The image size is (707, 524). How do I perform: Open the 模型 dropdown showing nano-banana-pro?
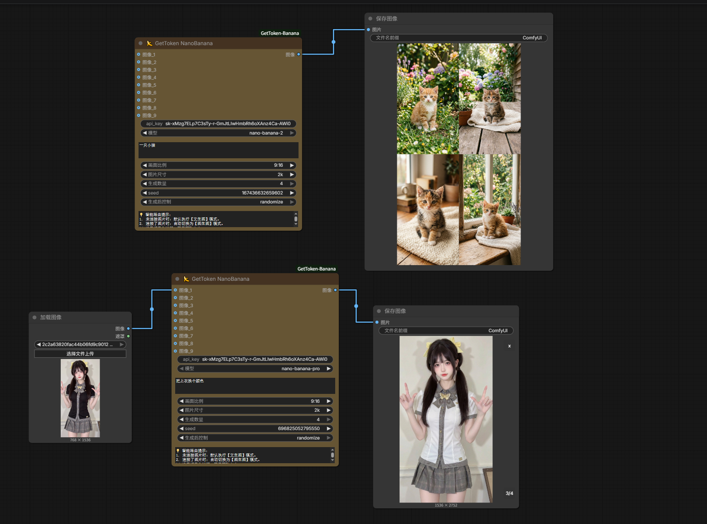tap(255, 369)
